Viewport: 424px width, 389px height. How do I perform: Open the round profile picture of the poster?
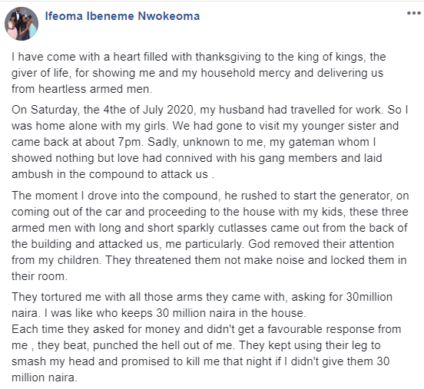click(22, 24)
